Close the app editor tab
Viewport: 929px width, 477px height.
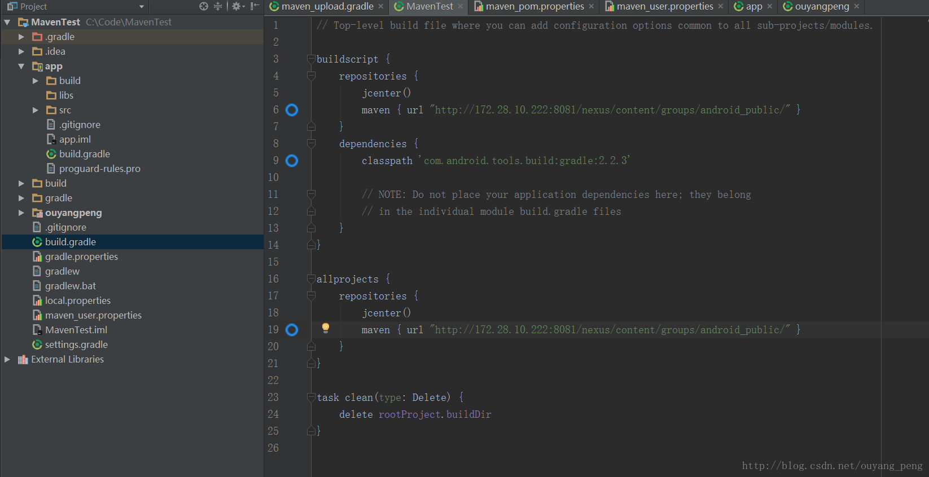(x=770, y=6)
